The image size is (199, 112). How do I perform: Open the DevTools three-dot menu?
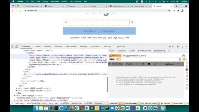click(x=182, y=47)
